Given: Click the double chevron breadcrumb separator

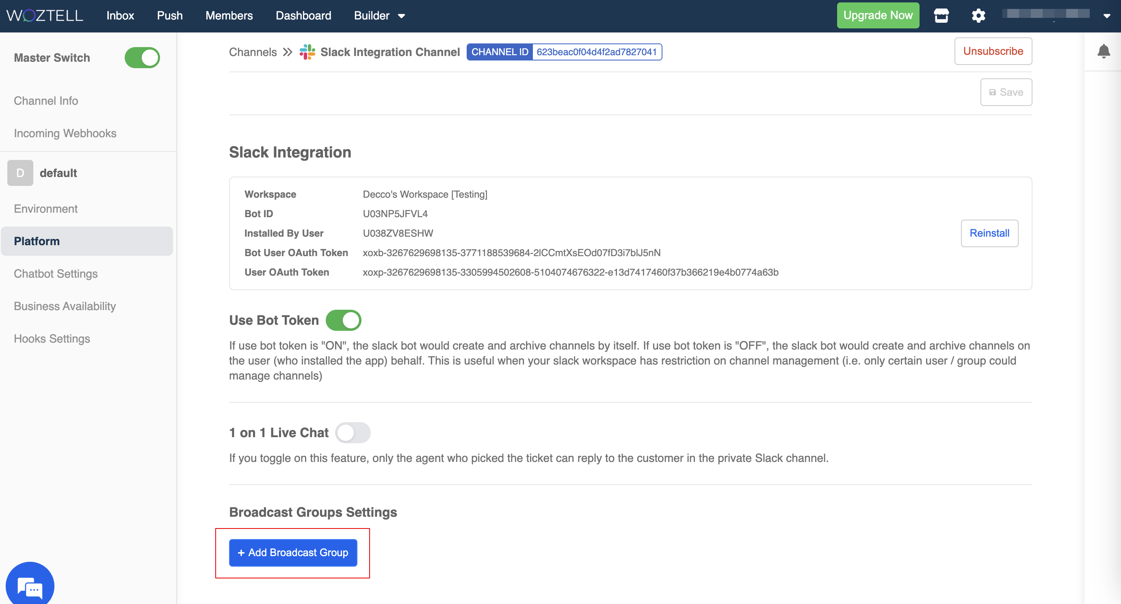Looking at the screenshot, I should [288, 52].
